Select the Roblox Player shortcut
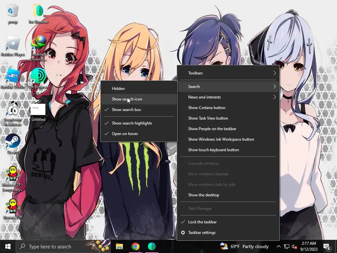This screenshot has height=253, width=337. pyautogui.click(x=13, y=46)
